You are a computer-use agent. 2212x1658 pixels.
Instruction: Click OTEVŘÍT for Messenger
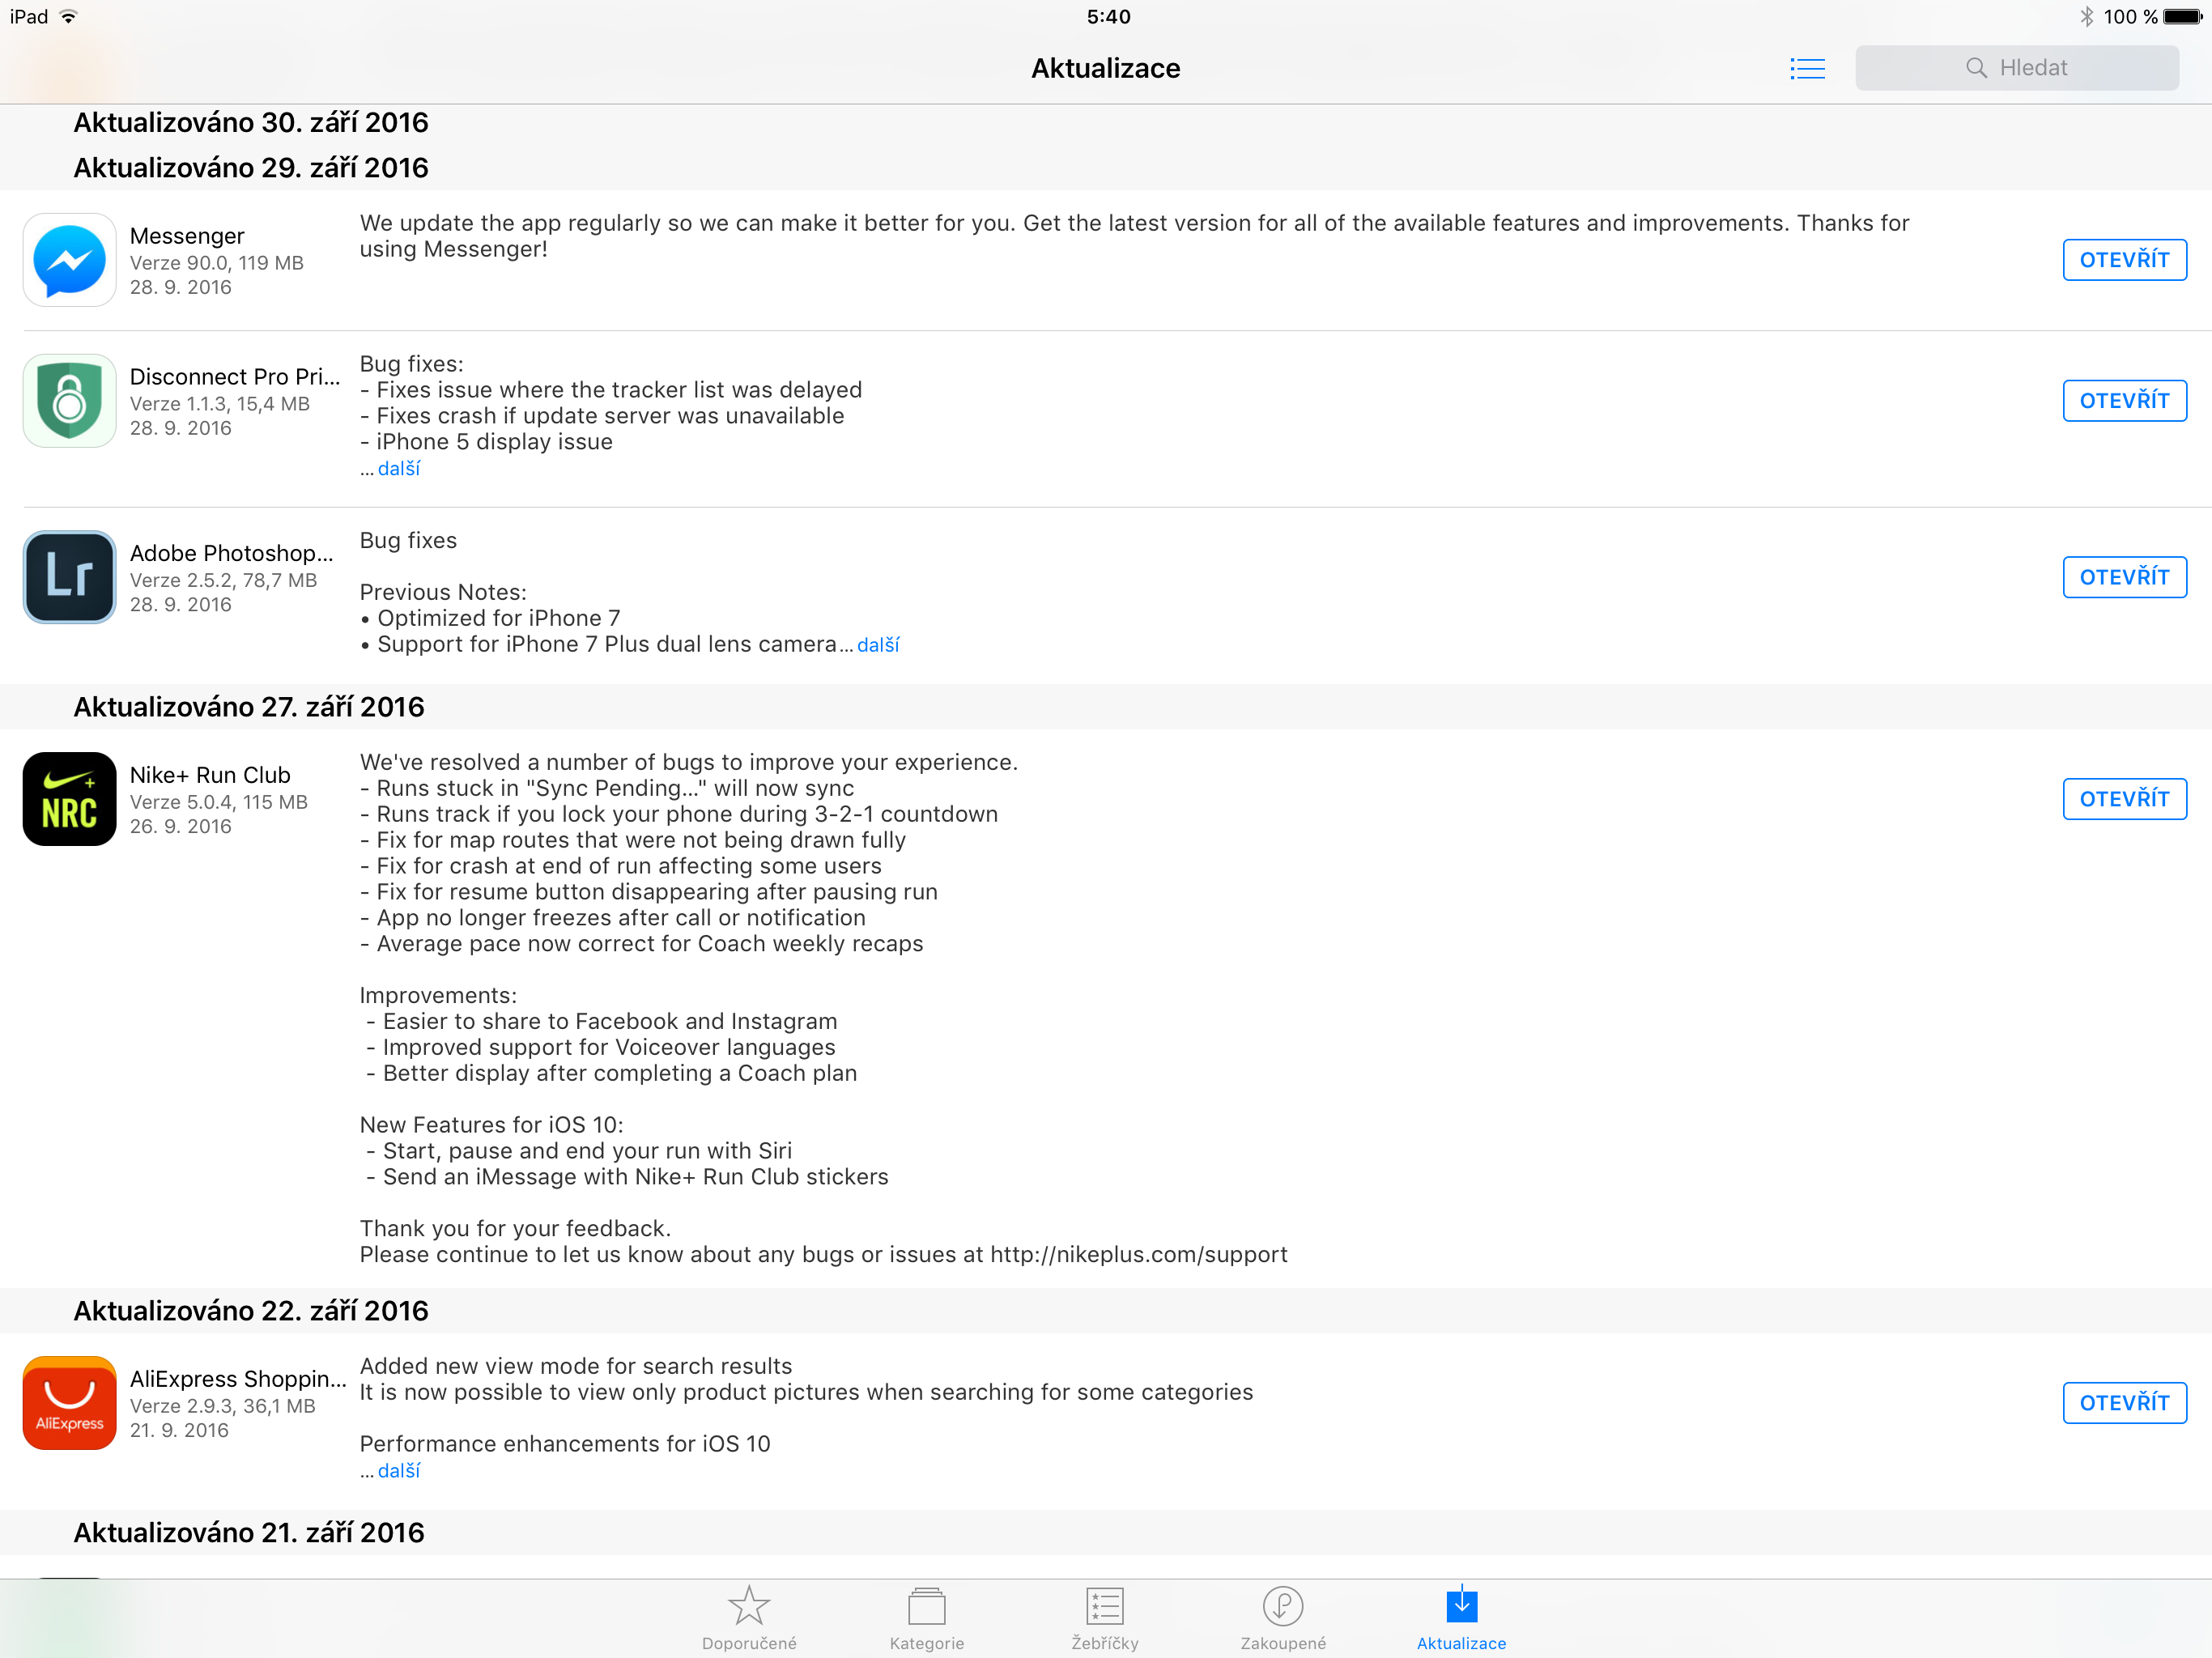coord(2124,260)
